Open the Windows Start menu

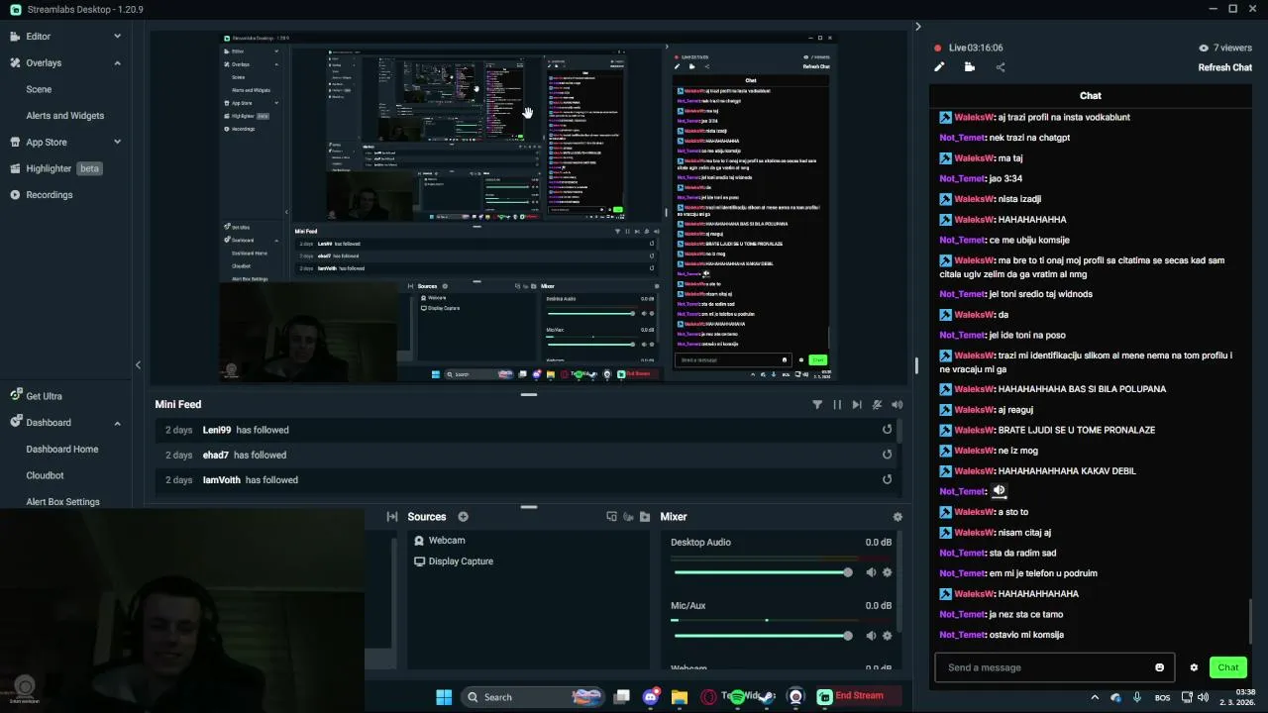(444, 697)
